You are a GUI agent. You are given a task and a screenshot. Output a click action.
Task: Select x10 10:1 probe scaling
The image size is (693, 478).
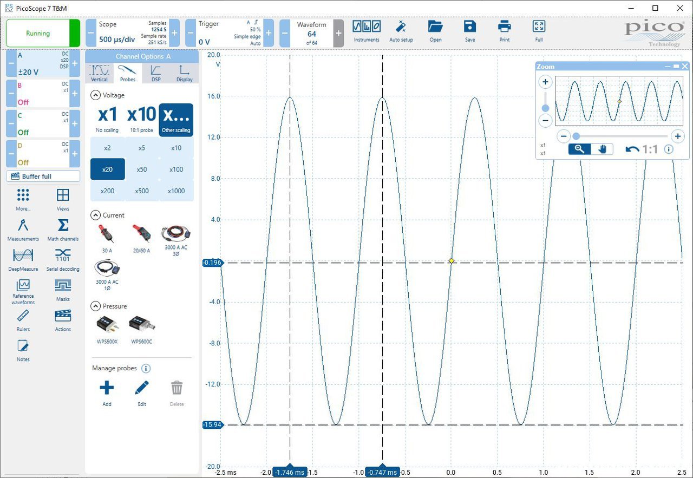[142, 119]
